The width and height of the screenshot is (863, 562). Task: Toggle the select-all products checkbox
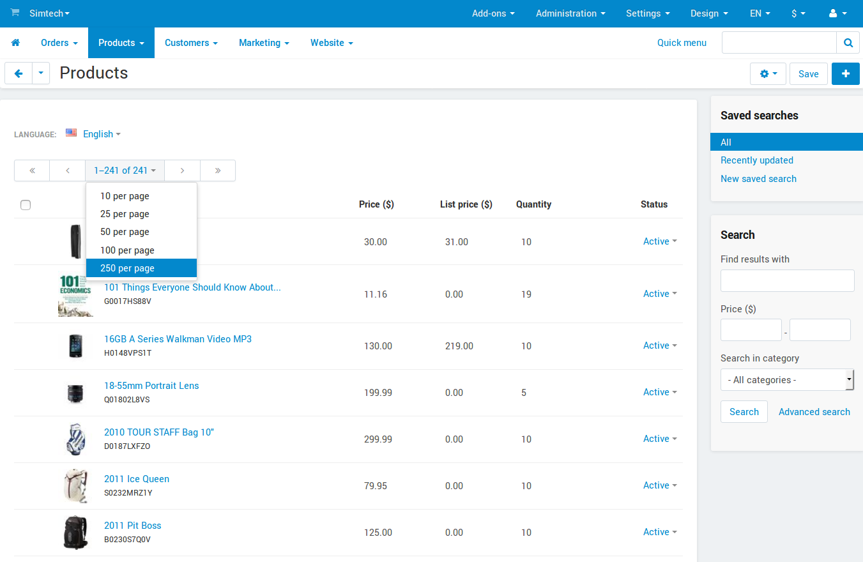coord(26,205)
